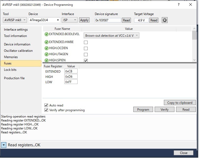The height and width of the screenshot is (159, 199).
Task: Click the Fuse Register column header
Action: (53, 66)
